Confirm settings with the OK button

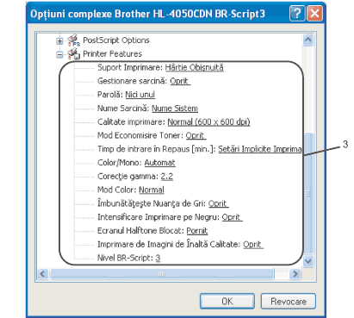click(x=227, y=302)
